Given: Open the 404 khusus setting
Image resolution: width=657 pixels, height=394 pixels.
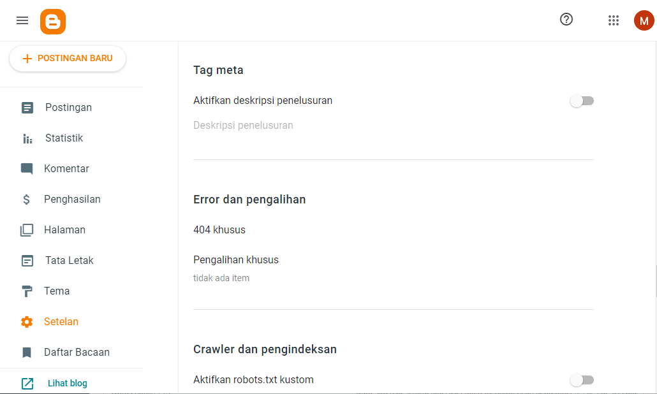Looking at the screenshot, I should coord(219,230).
